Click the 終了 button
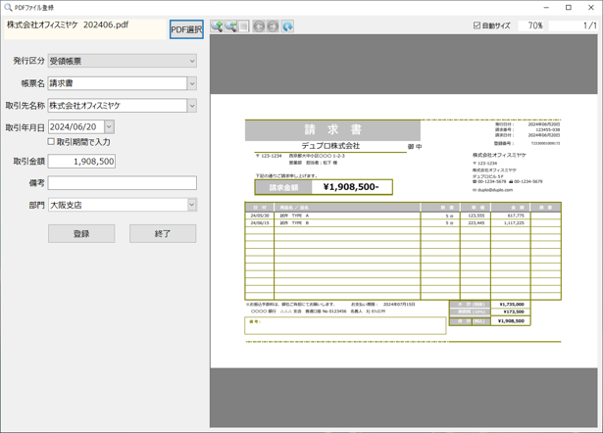Image resolution: width=603 pixels, height=433 pixels. (x=163, y=233)
